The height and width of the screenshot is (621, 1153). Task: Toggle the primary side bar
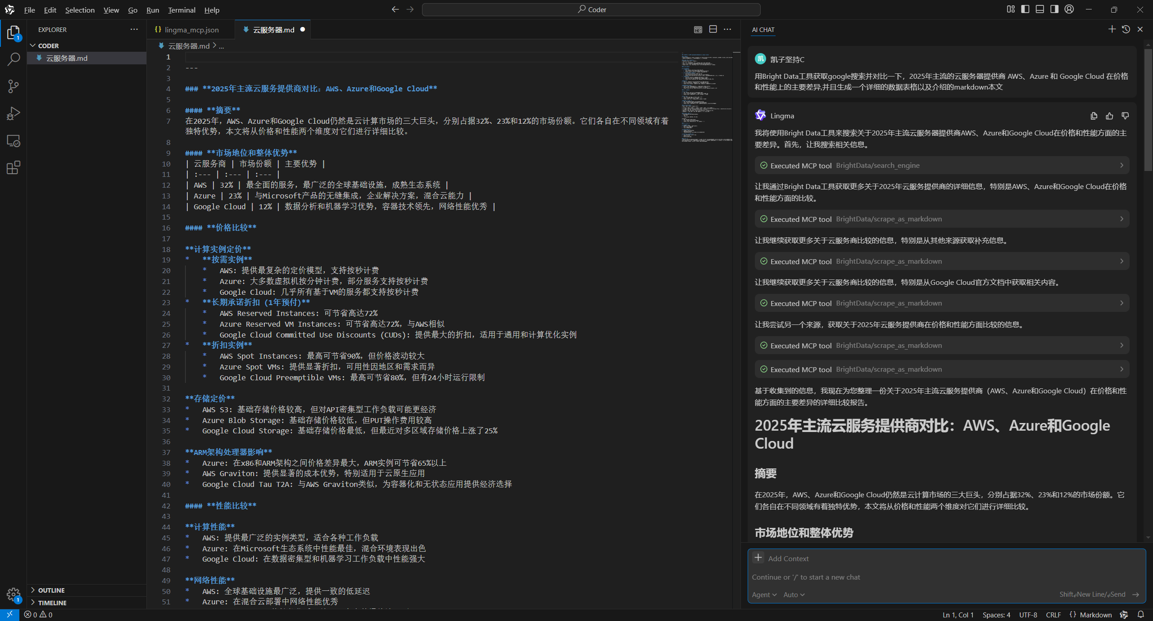point(1025,9)
